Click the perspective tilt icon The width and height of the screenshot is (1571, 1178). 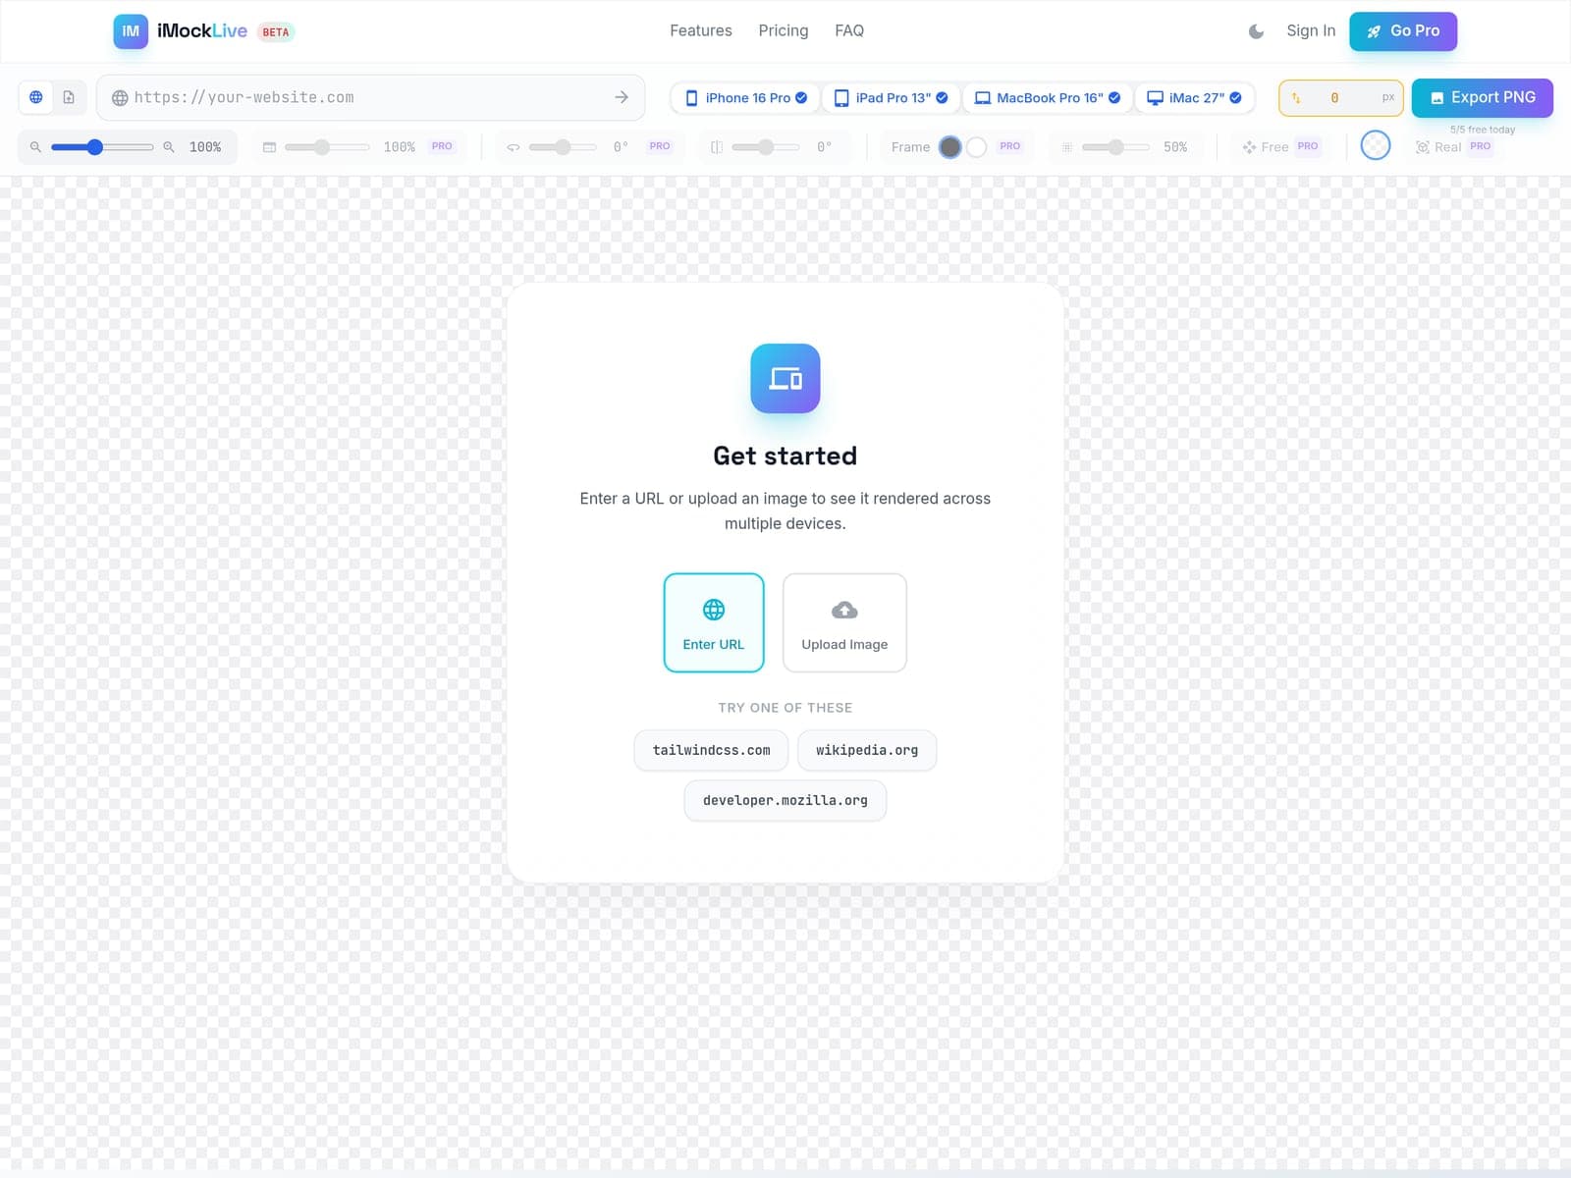pyautogui.click(x=717, y=147)
